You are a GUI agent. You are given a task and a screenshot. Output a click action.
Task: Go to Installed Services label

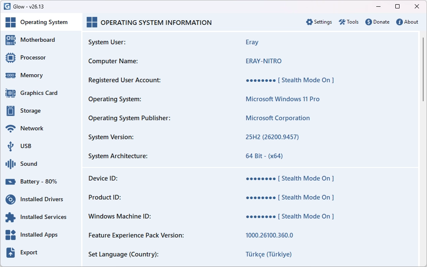43,217
